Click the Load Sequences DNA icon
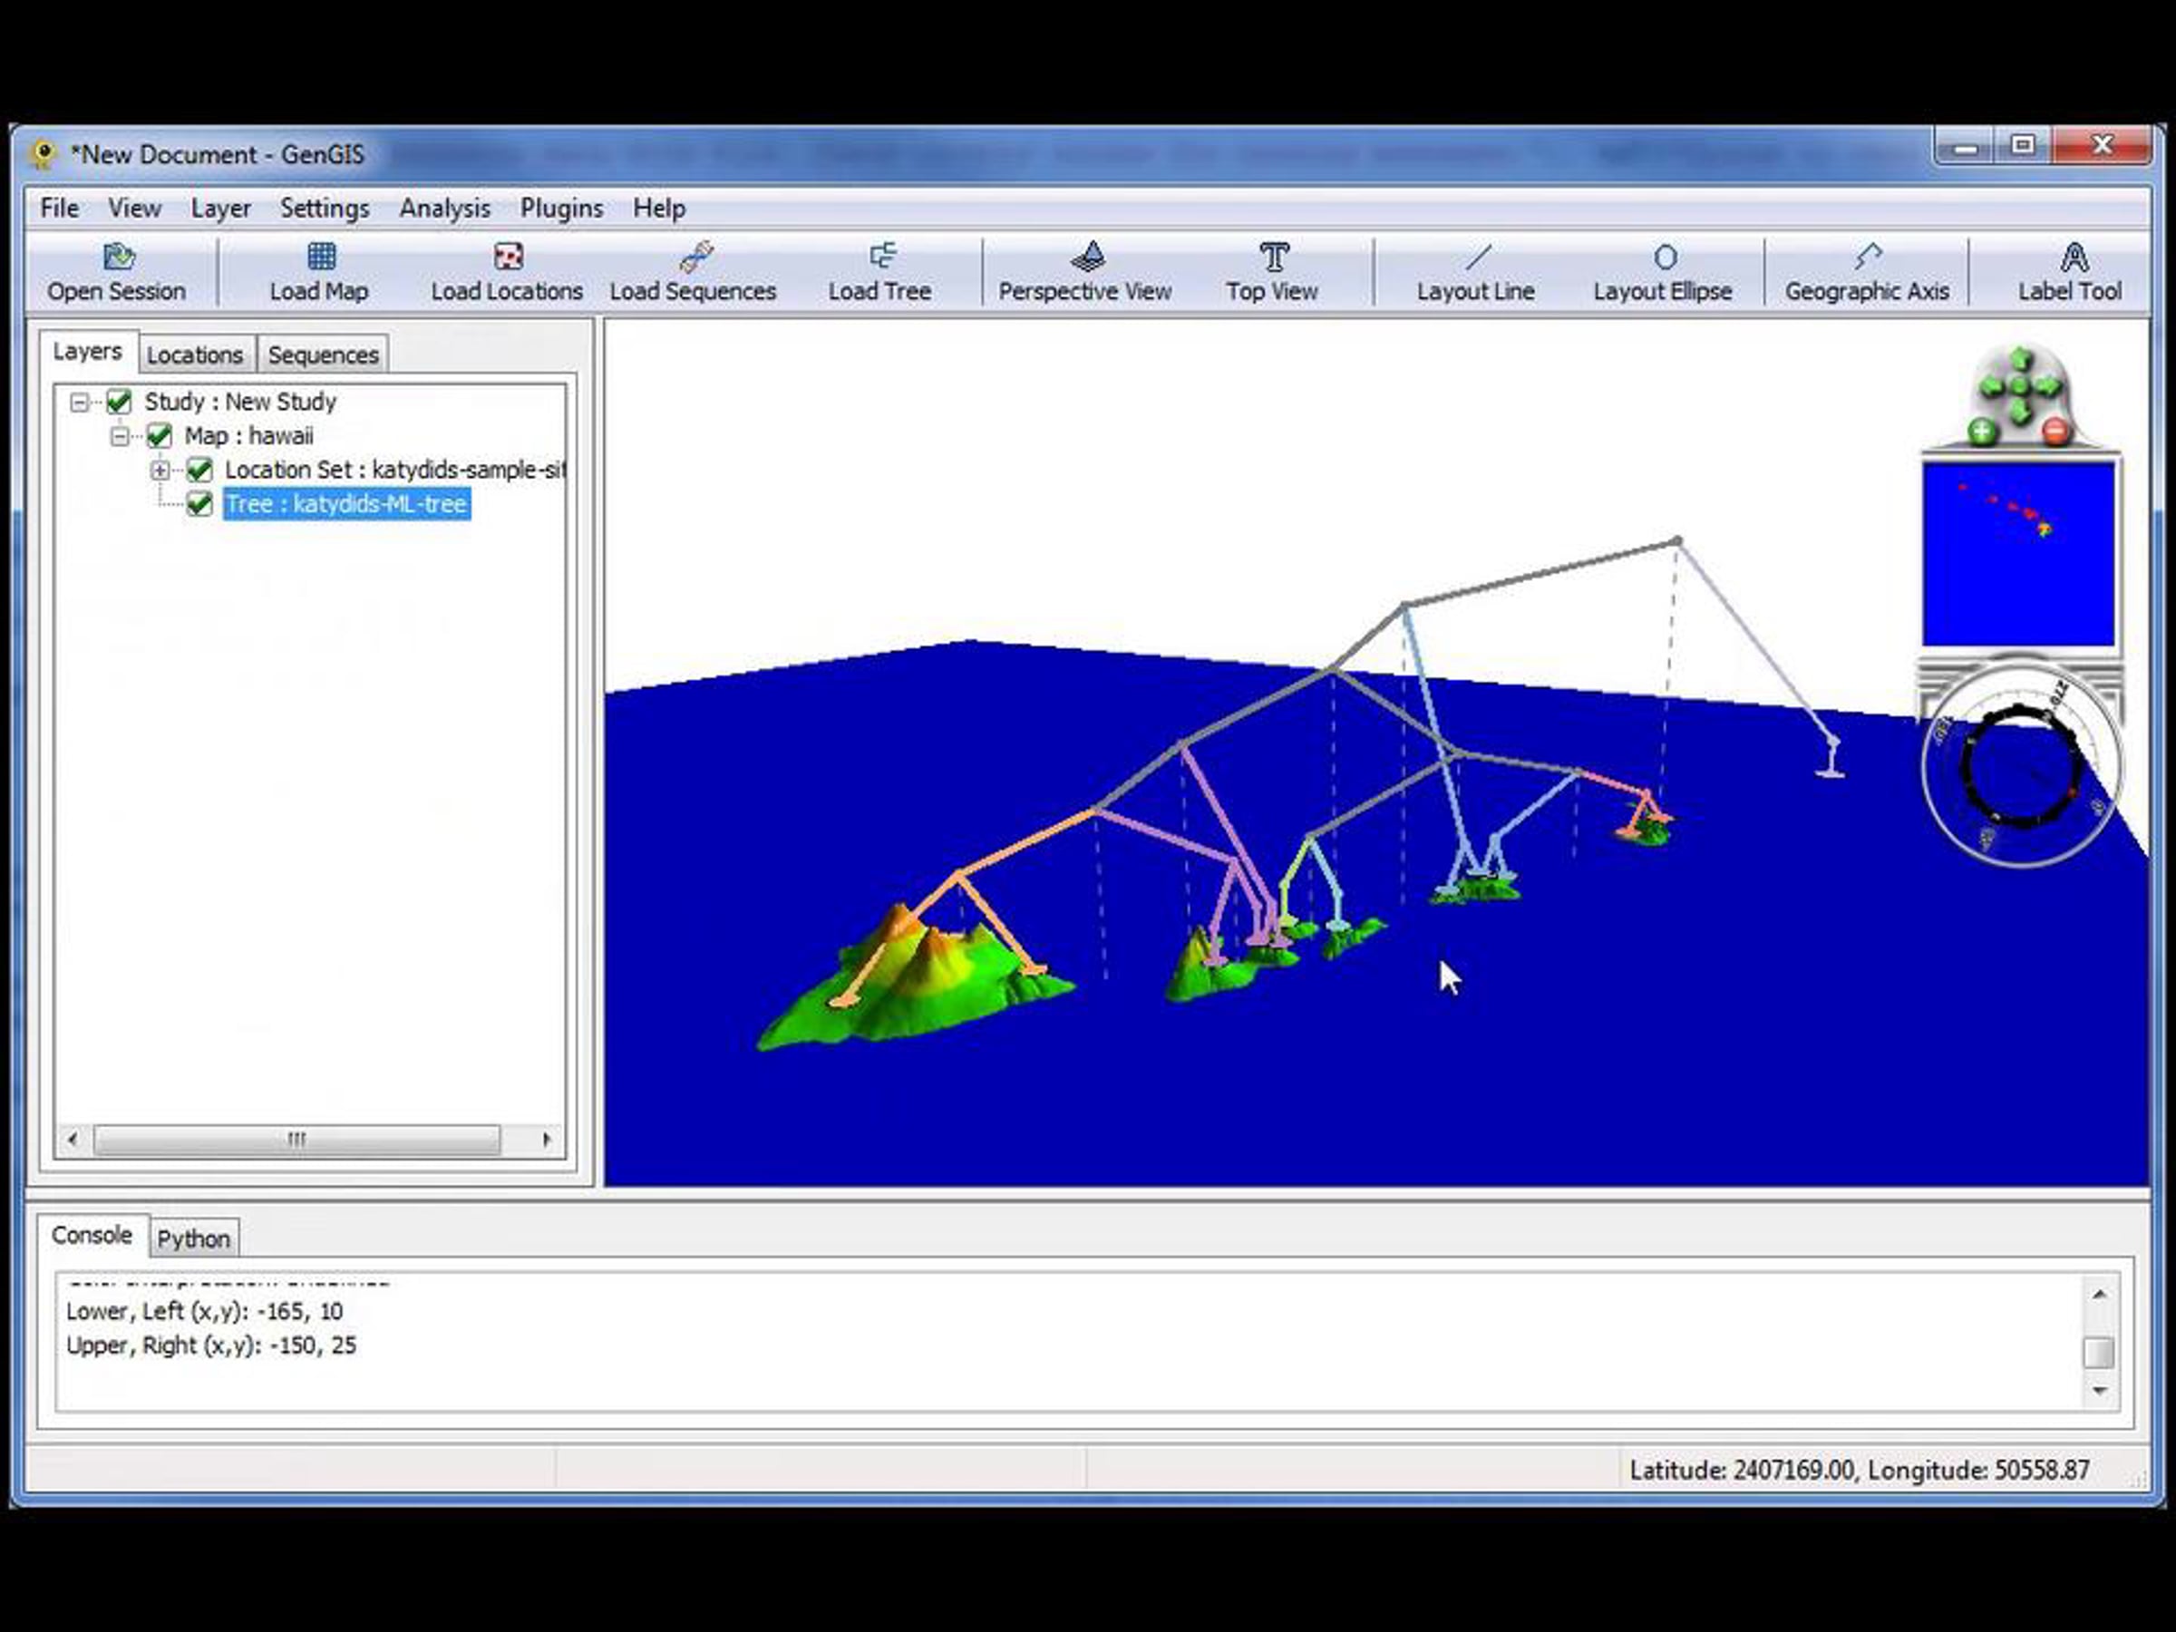This screenshot has height=1632, width=2176. 695,257
